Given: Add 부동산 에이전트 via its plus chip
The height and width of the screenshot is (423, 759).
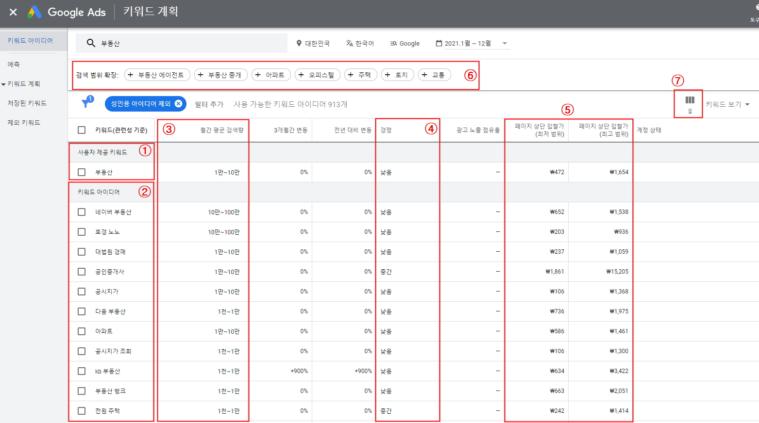Looking at the screenshot, I should click(157, 75).
